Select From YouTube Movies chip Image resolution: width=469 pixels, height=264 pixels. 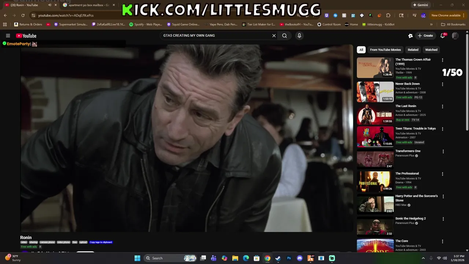pyautogui.click(x=385, y=50)
